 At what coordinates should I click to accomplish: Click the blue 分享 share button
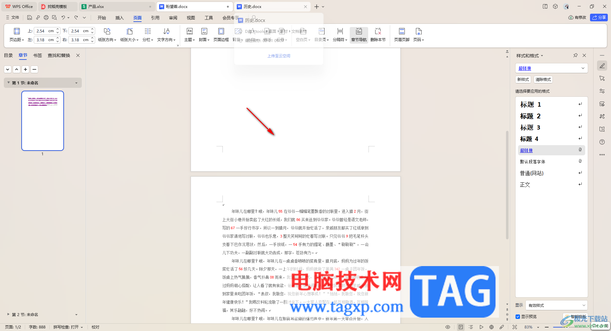click(x=599, y=18)
